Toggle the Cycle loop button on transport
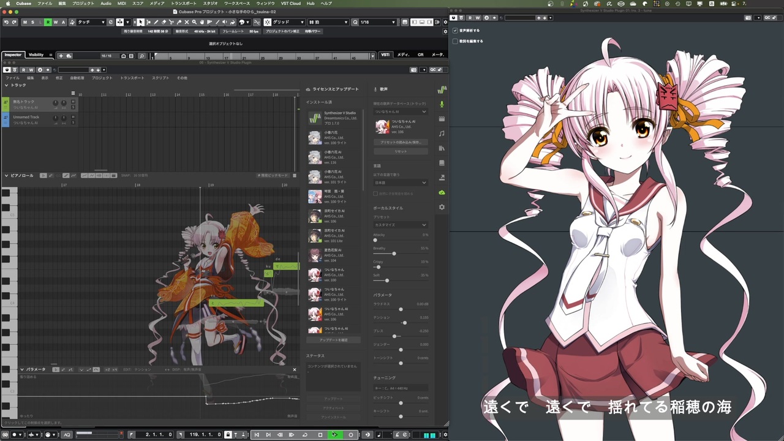The image size is (784, 441). pyautogui.click(x=304, y=435)
